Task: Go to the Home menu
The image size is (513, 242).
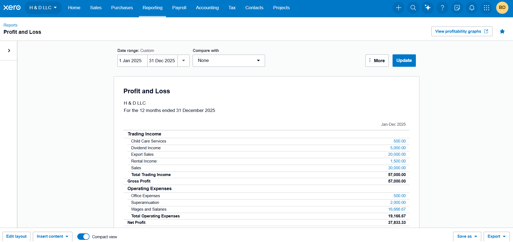Action: pyautogui.click(x=74, y=8)
